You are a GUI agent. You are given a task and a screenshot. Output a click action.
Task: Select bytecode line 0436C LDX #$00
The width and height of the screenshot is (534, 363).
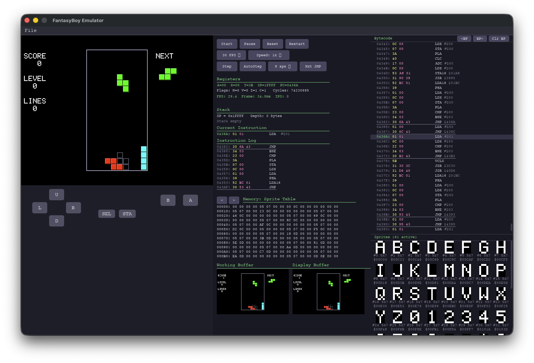pos(441,141)
